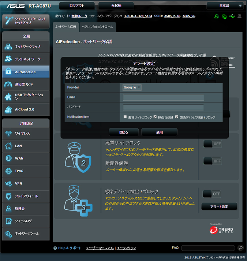
Task: Select the AiProtection lock icon
Action: click(x=8, y=71)
